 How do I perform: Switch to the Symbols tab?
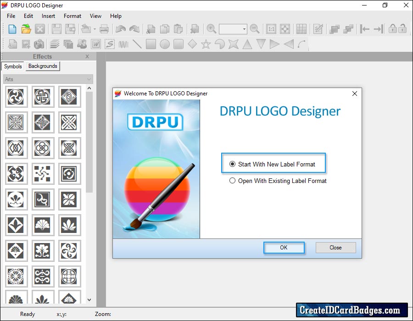click(x=13, y=66)
